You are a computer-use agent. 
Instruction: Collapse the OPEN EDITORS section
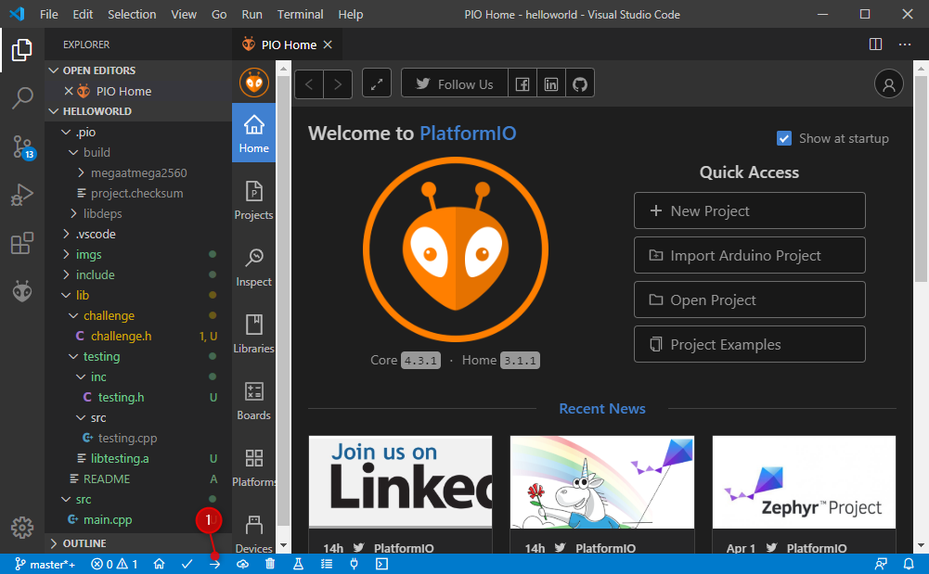138,70
